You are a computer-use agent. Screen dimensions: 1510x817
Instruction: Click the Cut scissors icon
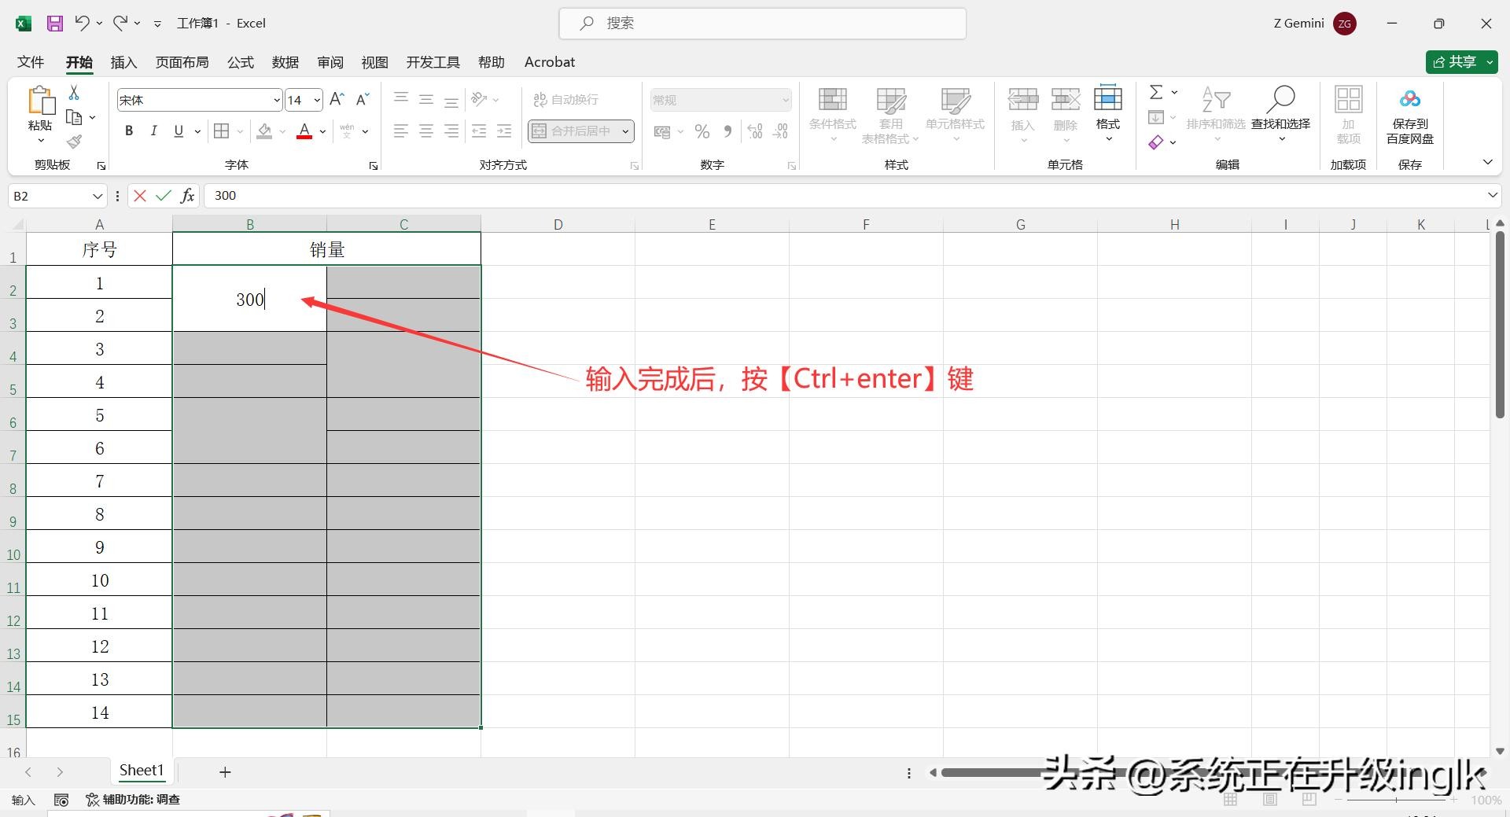pyautogui.click(x=74, y=93)
